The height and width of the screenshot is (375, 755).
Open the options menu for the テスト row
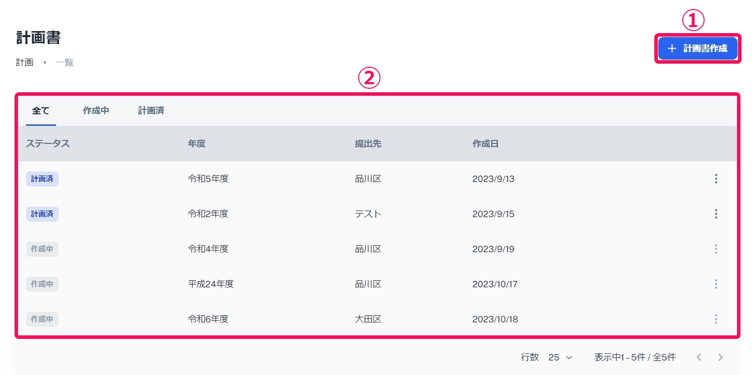click(716, 214)
